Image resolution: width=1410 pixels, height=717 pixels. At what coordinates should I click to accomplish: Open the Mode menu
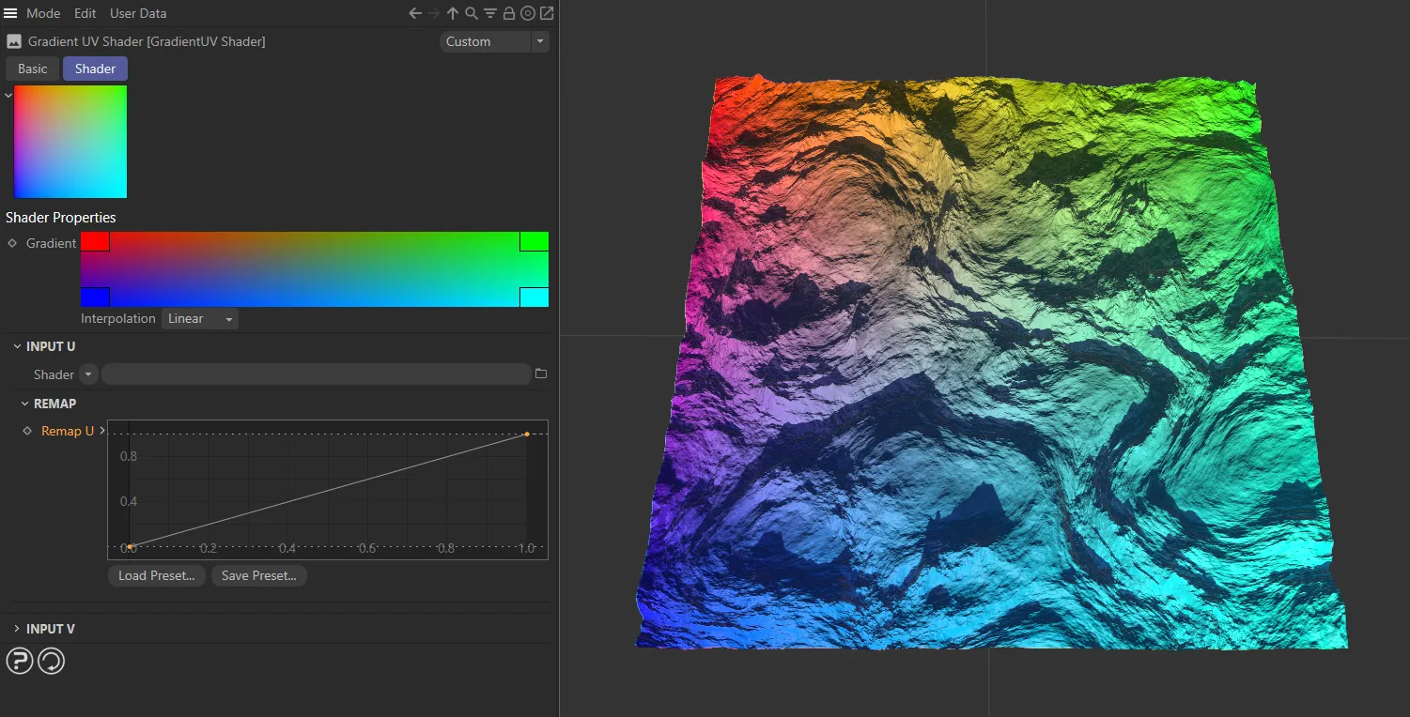click(43, 13)
